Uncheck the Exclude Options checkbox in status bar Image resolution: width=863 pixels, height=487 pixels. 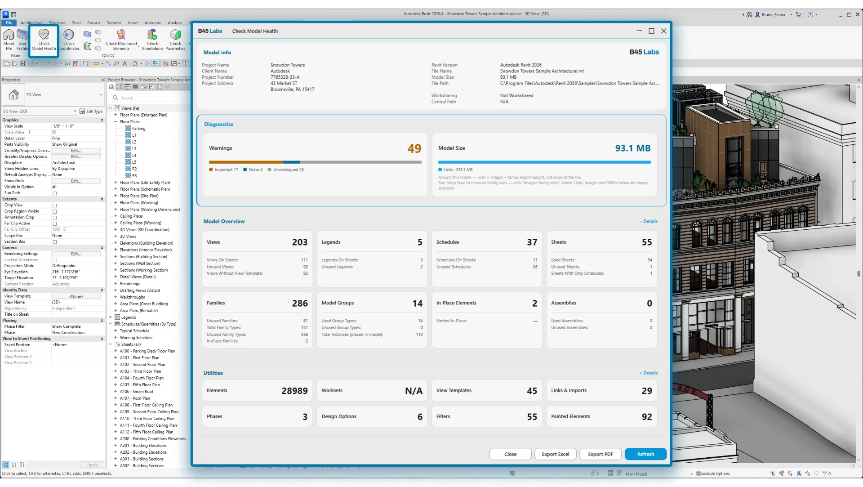[x=698, y=474]
